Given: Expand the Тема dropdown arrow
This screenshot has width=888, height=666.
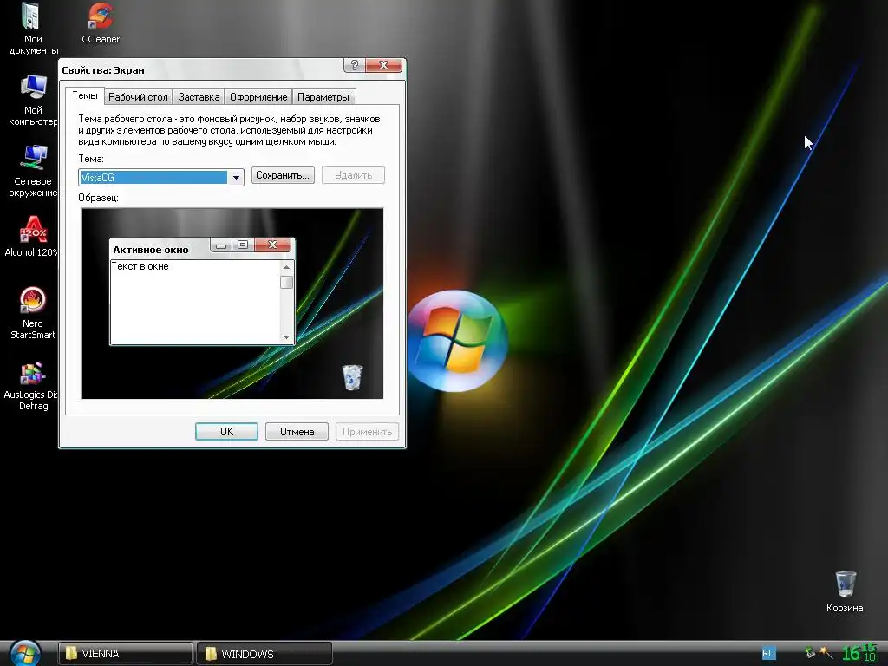Looking at the screenshot, I should click(236, 177).
